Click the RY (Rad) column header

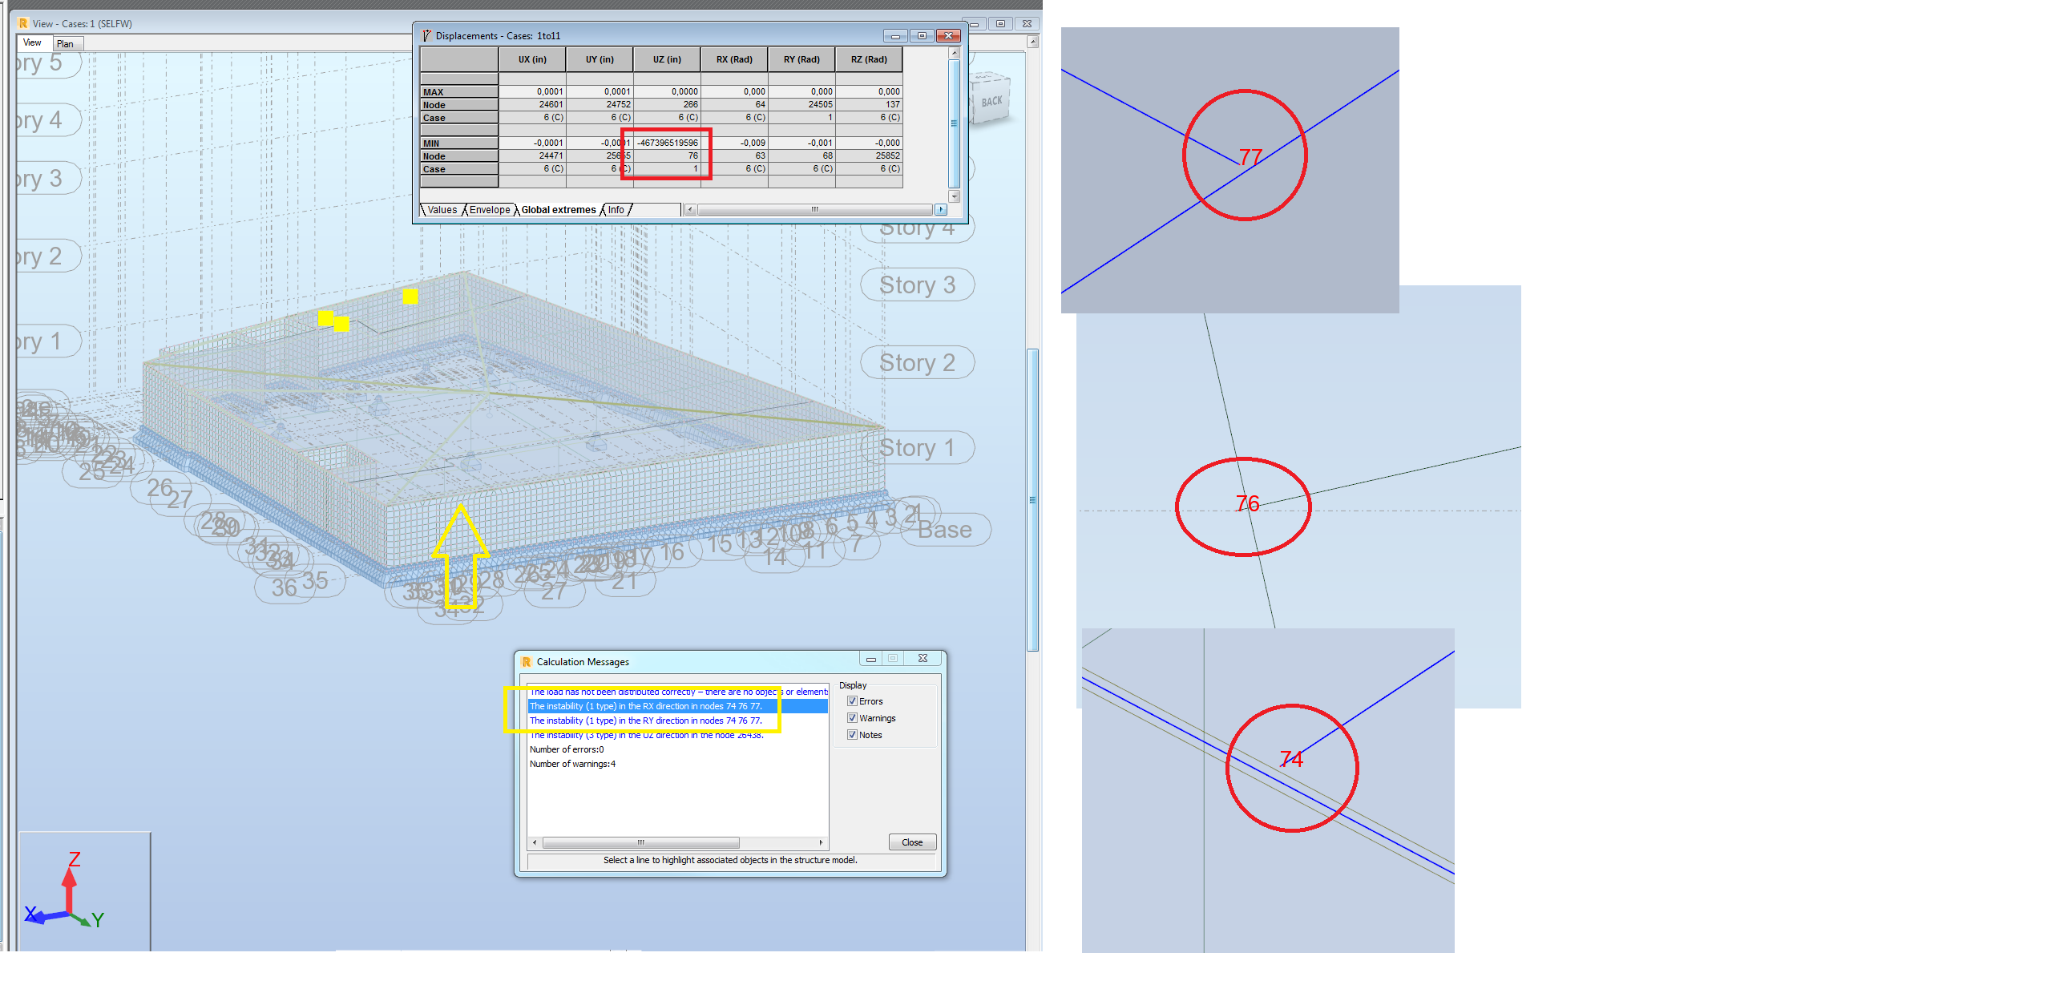point(801,59)
